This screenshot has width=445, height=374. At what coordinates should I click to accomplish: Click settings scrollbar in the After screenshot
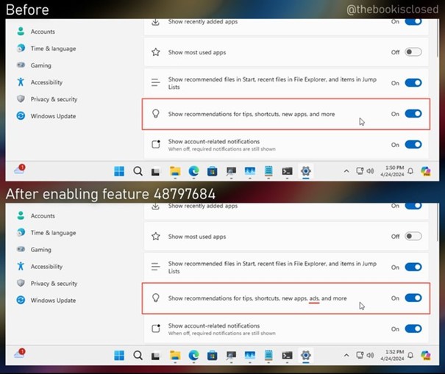tap(438, 223)
